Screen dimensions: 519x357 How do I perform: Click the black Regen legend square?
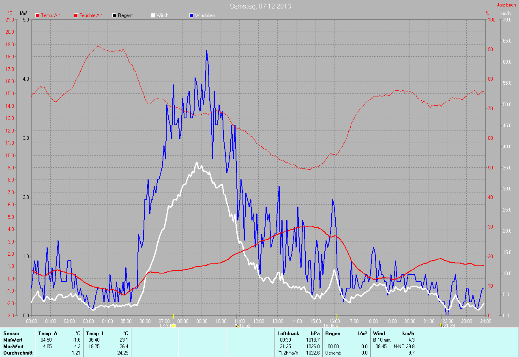pyautogui.click(x=114, y=15)
